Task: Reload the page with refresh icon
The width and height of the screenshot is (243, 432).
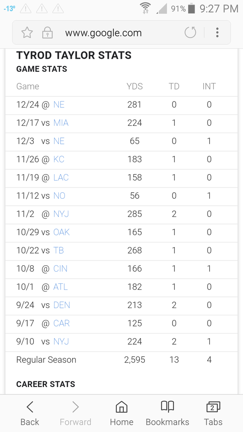Action: click(x=190, y=32)
